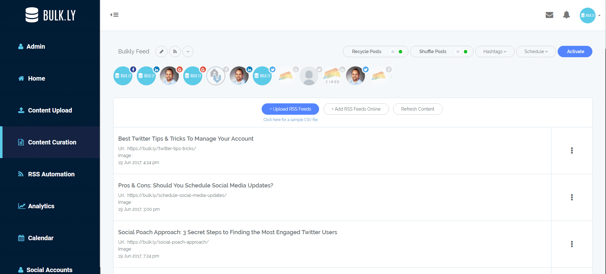
Task: Open options menu for Pros & Cons post
Action: pos(572,197)
